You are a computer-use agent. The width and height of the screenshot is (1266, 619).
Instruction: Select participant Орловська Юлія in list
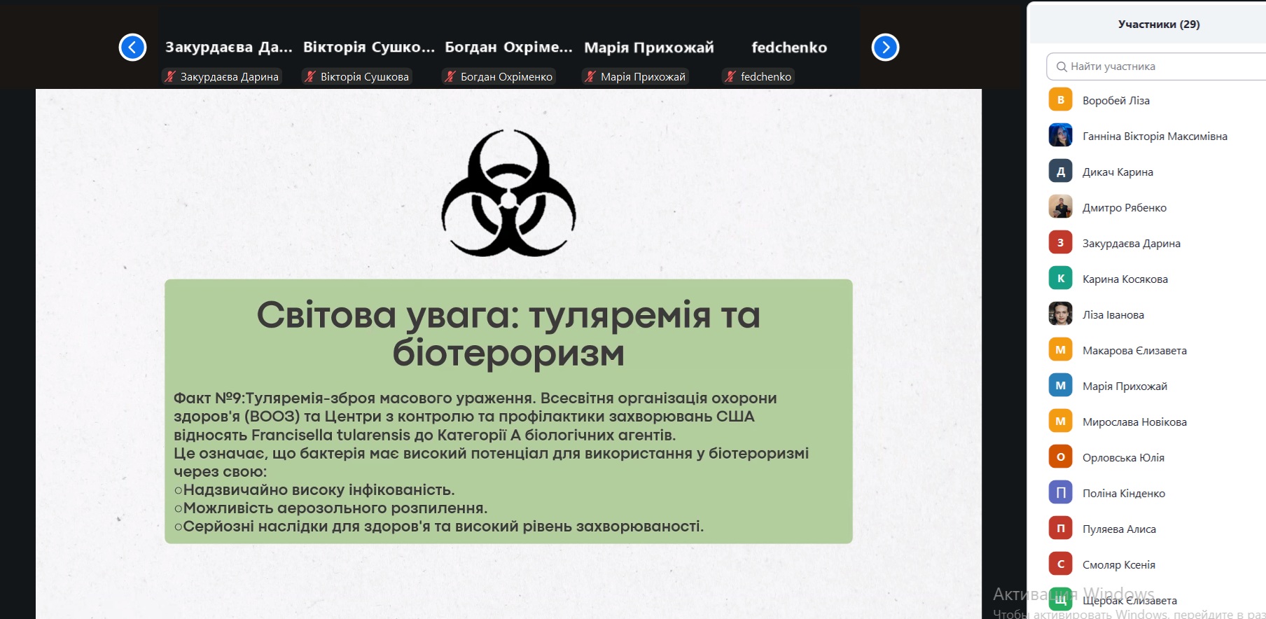[x=1123, y=457]
